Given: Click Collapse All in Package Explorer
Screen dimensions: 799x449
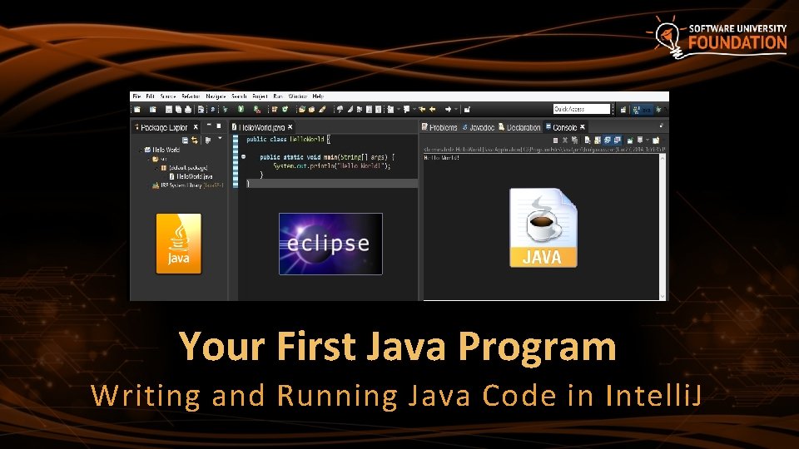Looking at the screenshot, I should [x=185, y=140].
